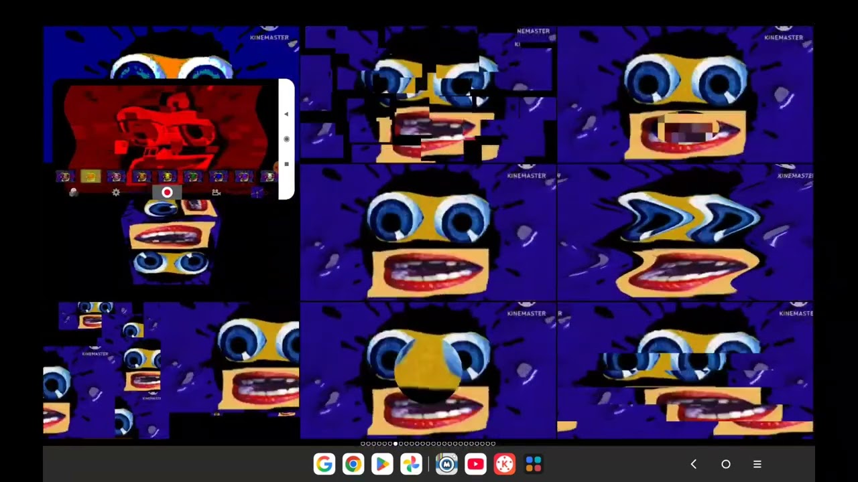Tap the recents square on the white phone strip

(286, 164)
